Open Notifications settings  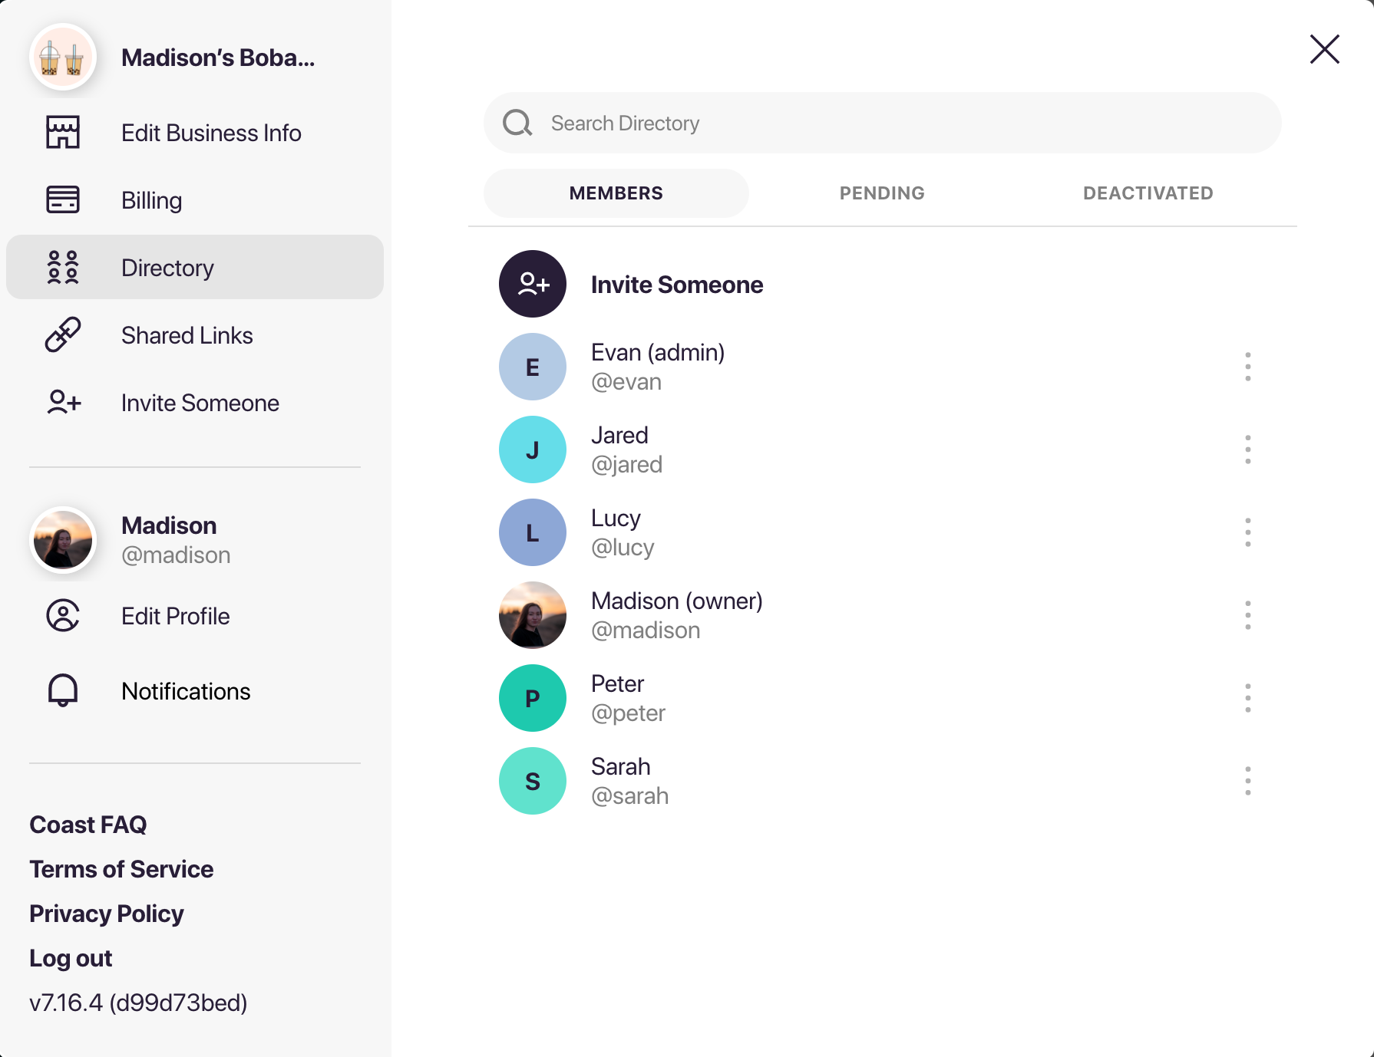click(195, 691)
